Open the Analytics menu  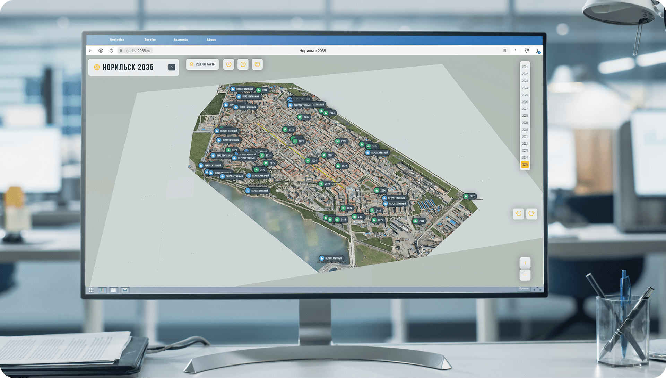coord(117,40)
